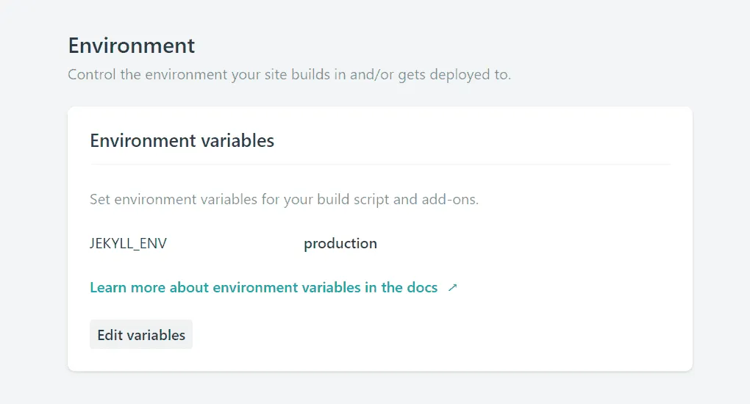Screen dimensions: 750x404
Task: Click the Edit variables button
Action: 141,335
